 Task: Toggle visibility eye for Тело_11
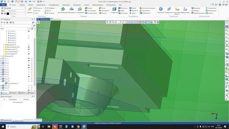tap(29, 76)
